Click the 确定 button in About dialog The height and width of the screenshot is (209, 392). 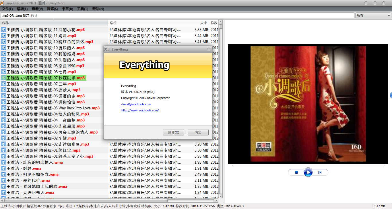(x=198, y=132)
